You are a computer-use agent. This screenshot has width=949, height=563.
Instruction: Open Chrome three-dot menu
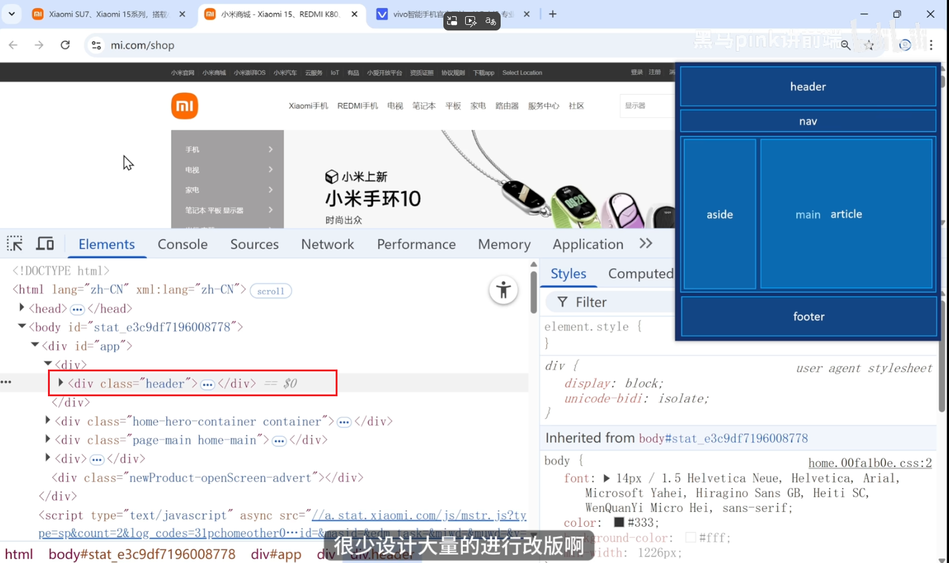click(x=931, y=45)
